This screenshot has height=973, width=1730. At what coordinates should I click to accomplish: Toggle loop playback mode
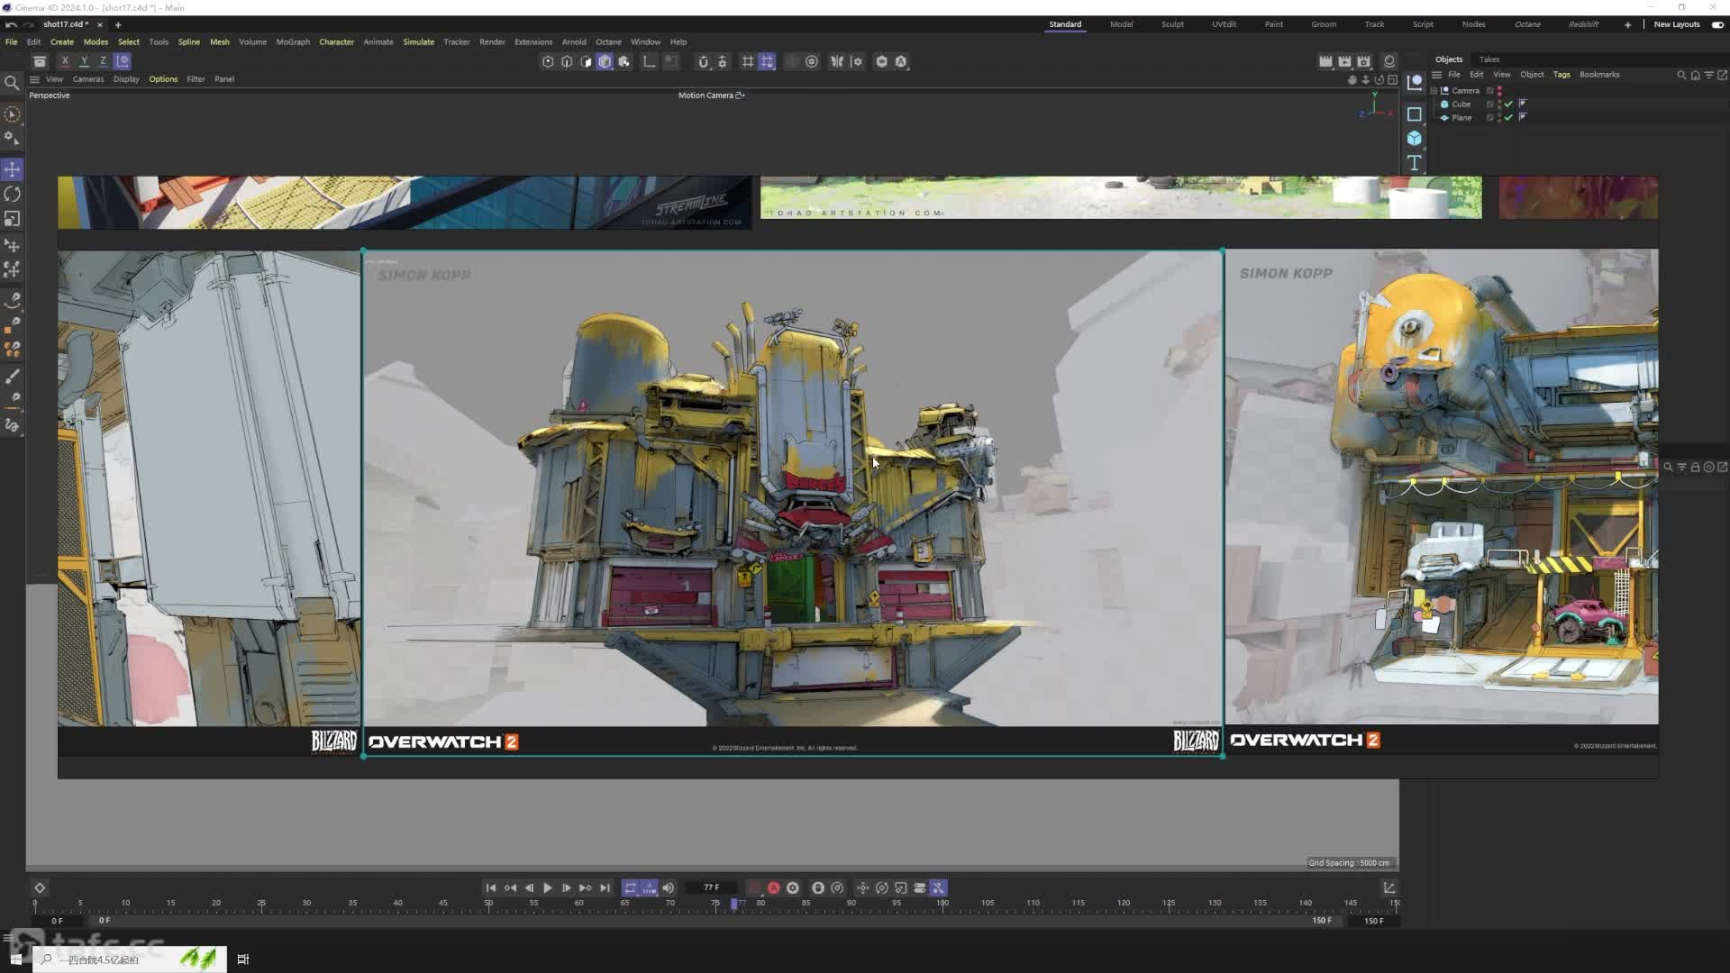[630, 888]
